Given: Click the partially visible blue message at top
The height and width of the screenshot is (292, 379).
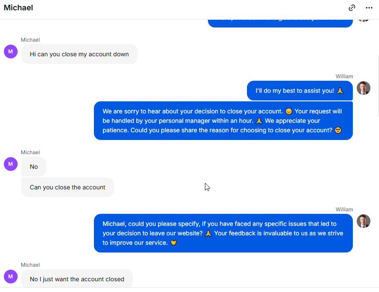Looking at the screenshot, I should click(280, 24).
